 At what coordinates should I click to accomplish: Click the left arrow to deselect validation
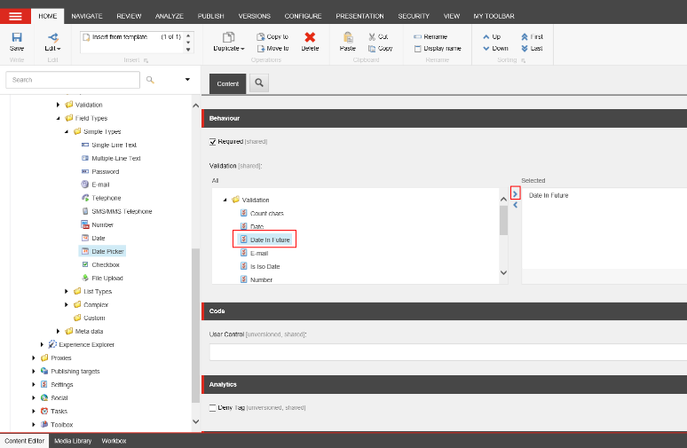[515, 205]
